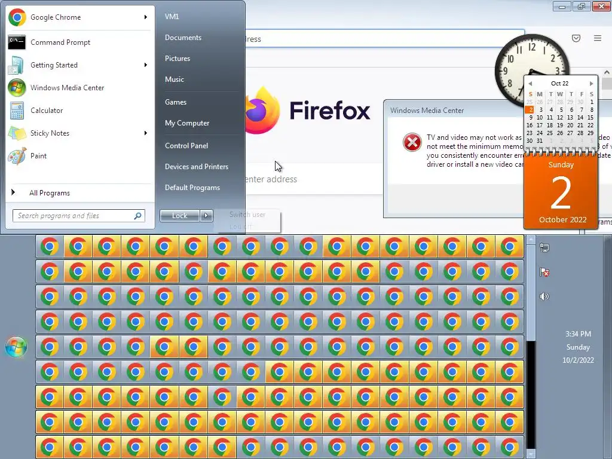The height and width of the screenshot is (459, 612).
Task: Click the Lock button
Action: (179, 215)
